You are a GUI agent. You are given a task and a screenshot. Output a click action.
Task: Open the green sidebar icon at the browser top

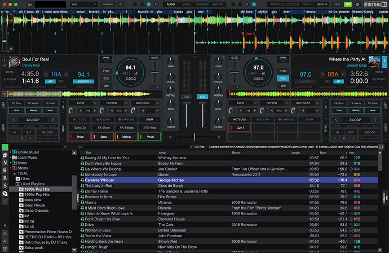(x=5, y=147)
